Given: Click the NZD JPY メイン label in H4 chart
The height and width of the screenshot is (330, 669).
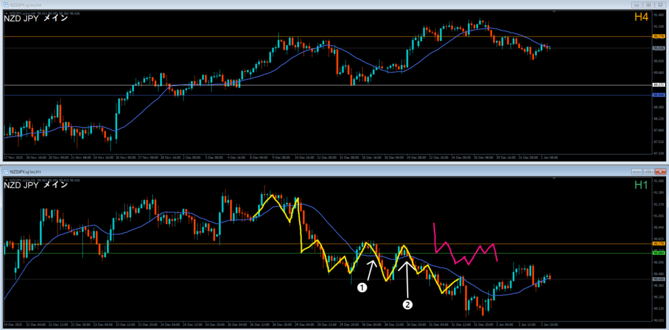Looking at the screenshot, I should click(x=36, y=19).
